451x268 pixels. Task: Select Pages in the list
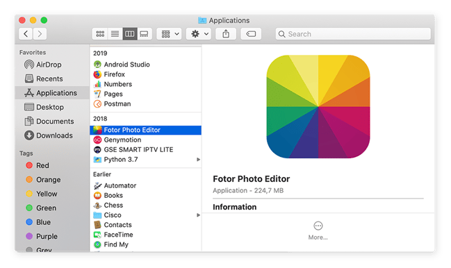pyautogui.click(x=145, y=94)
